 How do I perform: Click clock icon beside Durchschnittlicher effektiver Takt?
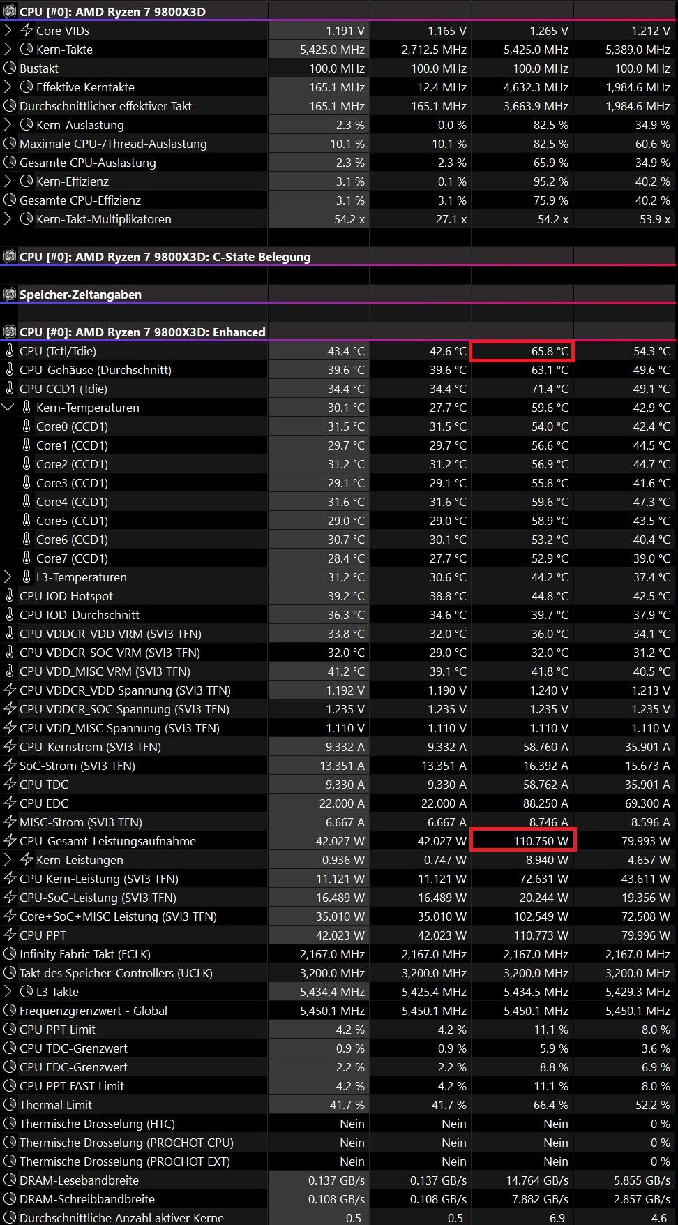coord(10,106)
